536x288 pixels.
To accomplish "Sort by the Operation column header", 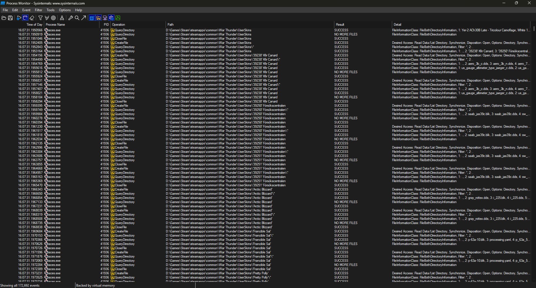I will (x=138, y=25).
